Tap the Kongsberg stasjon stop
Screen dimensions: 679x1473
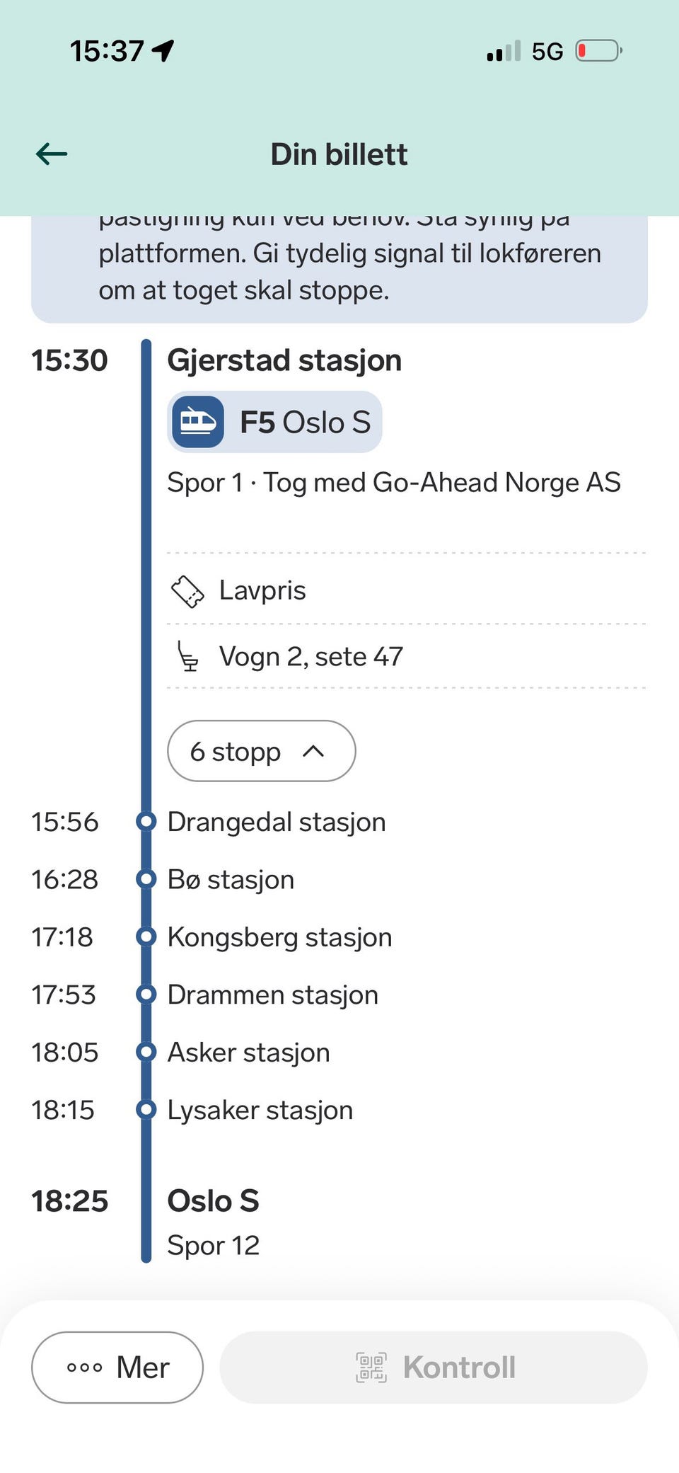(279, 937)
